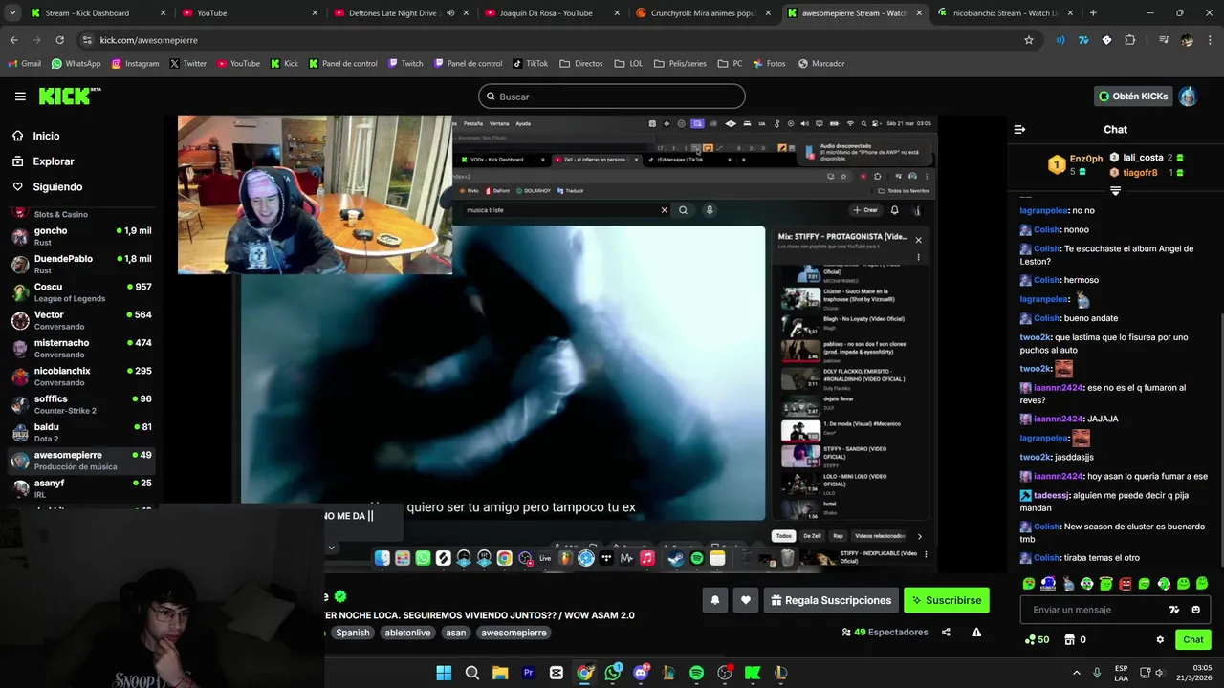Open chat settings gear
The height and width of the screenshot is (688, 1224).
(x=1160, y=639)
